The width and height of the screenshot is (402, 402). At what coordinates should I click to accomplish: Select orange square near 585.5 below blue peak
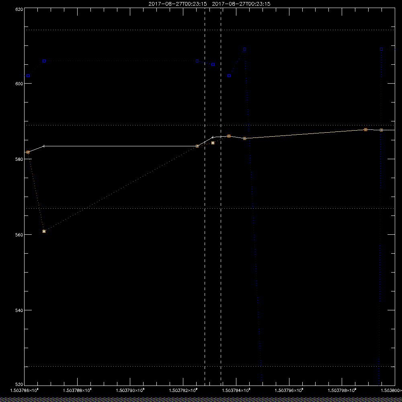coord(244,138)
